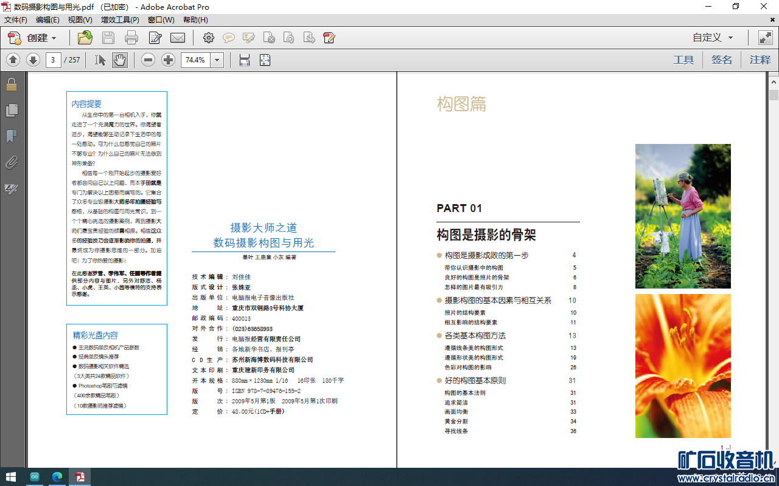Open Arduino from the taskbar
This screenshot has height=486, width=779.
pos(35,477)
